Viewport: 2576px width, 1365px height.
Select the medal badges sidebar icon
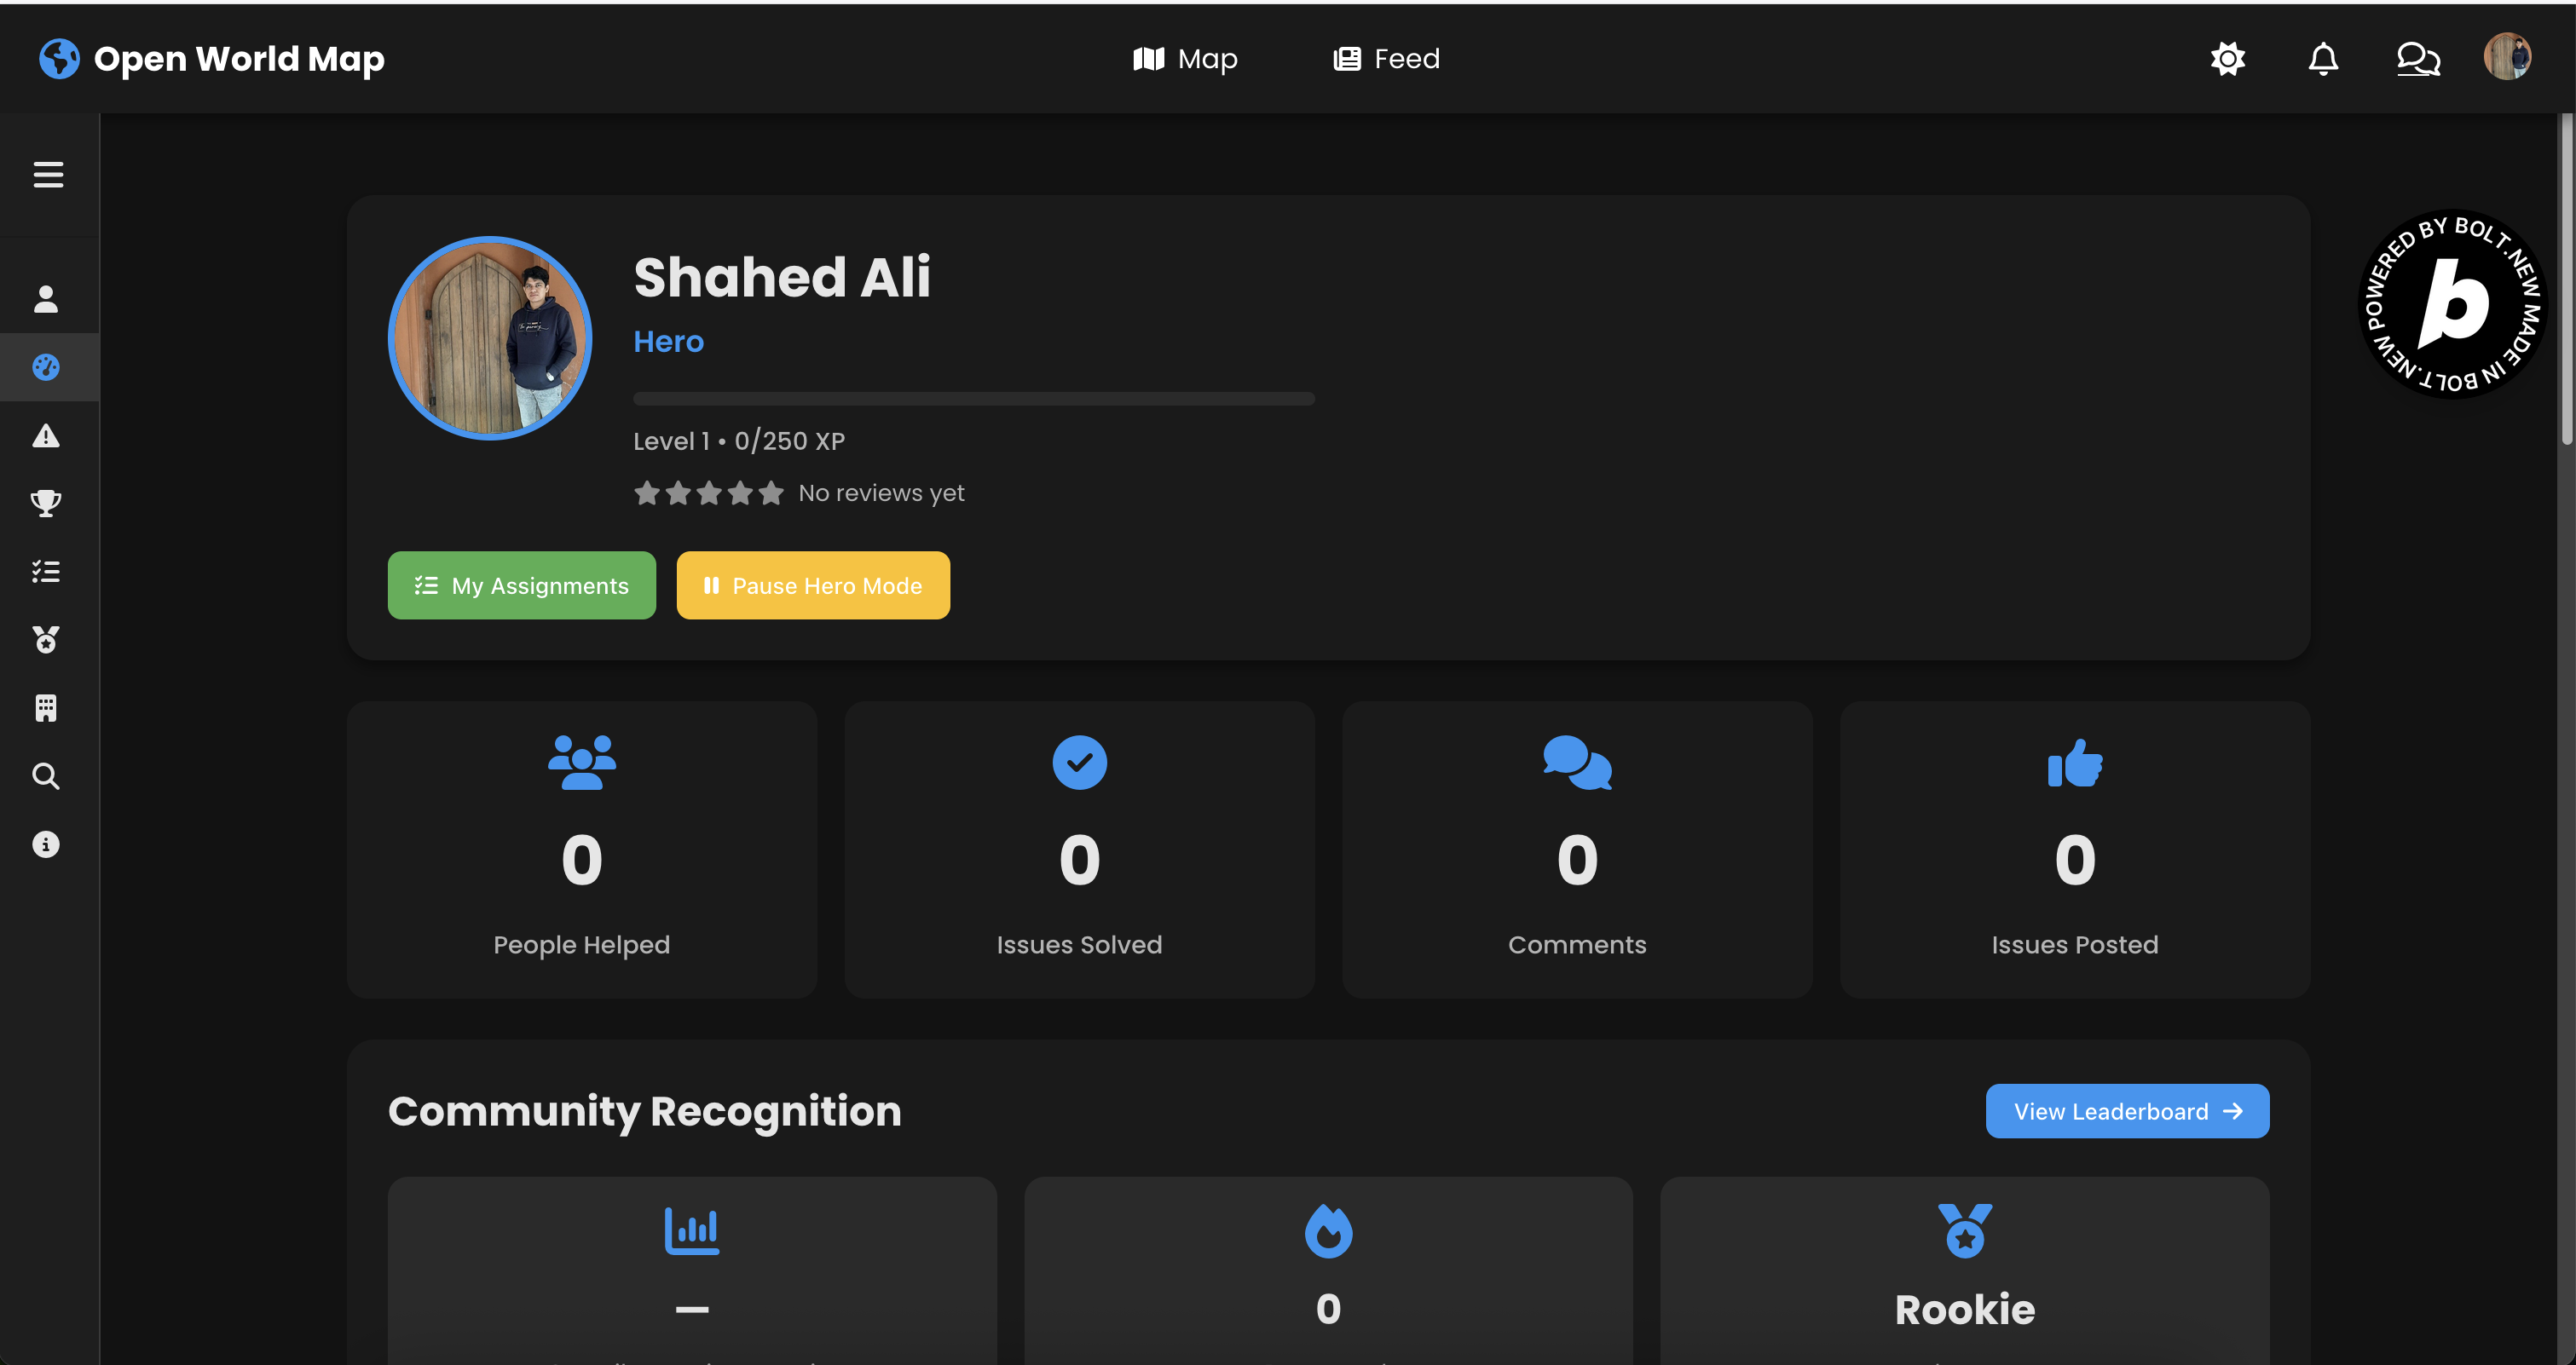[46, 640]
